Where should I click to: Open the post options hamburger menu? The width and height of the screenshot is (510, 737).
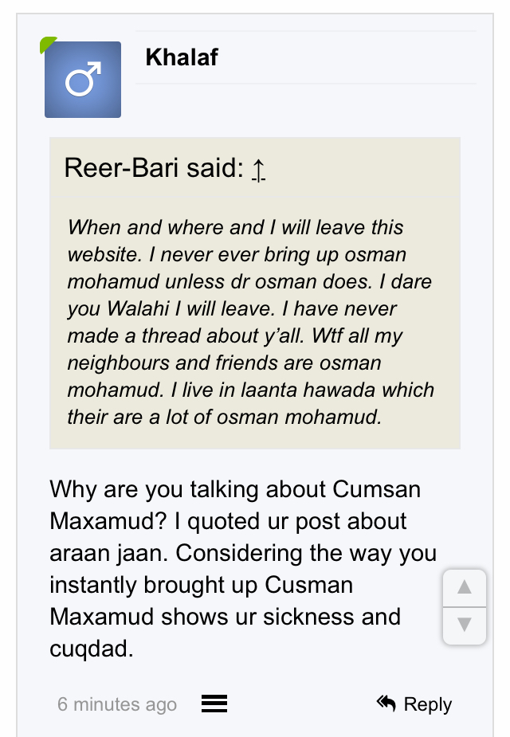click(x=214, y=704)
